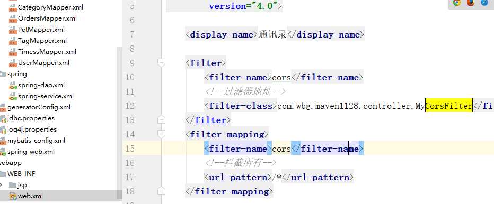Click the empty line 6 in editor
Viewport: 494px width, 204px height.
(328, 21)
